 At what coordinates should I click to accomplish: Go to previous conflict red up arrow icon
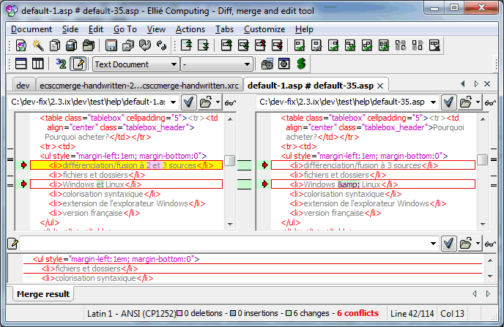click(x=260, y=45)
